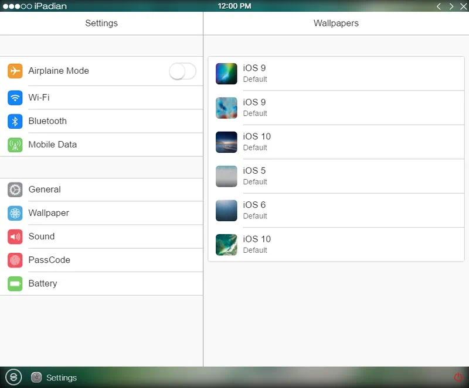Click the green Battery icon

pos(15,284)
